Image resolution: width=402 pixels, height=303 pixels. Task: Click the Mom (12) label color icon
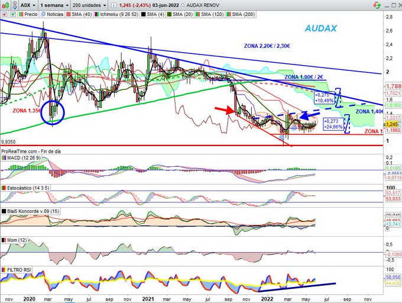tap(4, 240)
